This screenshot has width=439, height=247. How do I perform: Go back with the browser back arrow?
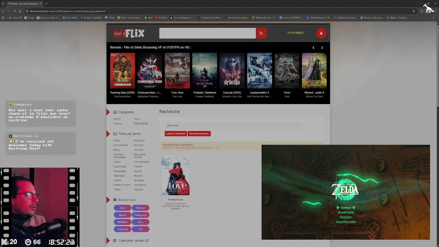pos(4,11)
